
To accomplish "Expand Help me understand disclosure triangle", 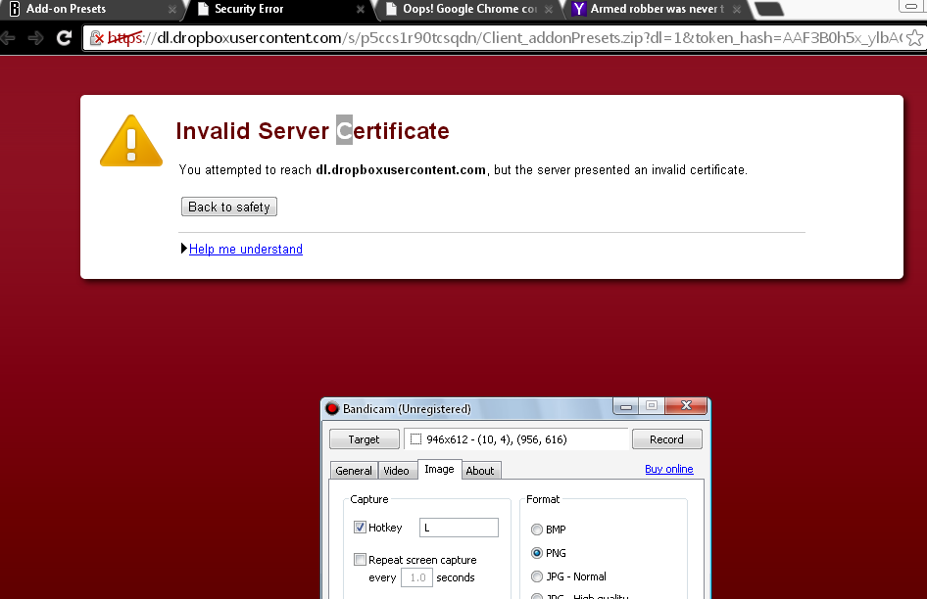I will 184,249.
